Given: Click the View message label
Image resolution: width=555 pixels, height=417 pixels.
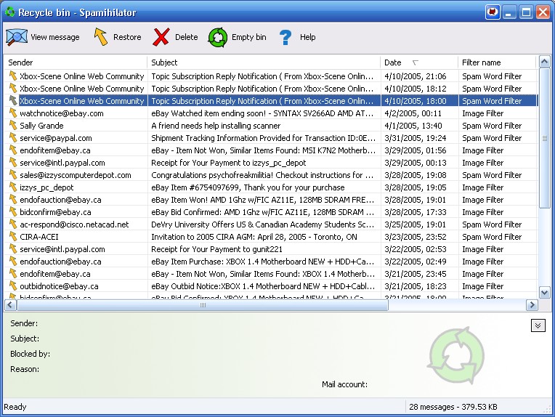Looking at the screenshot, I should coord(55,37).
